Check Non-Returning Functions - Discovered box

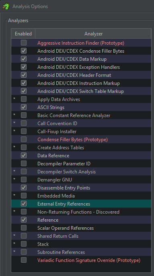tap(24, 212)
